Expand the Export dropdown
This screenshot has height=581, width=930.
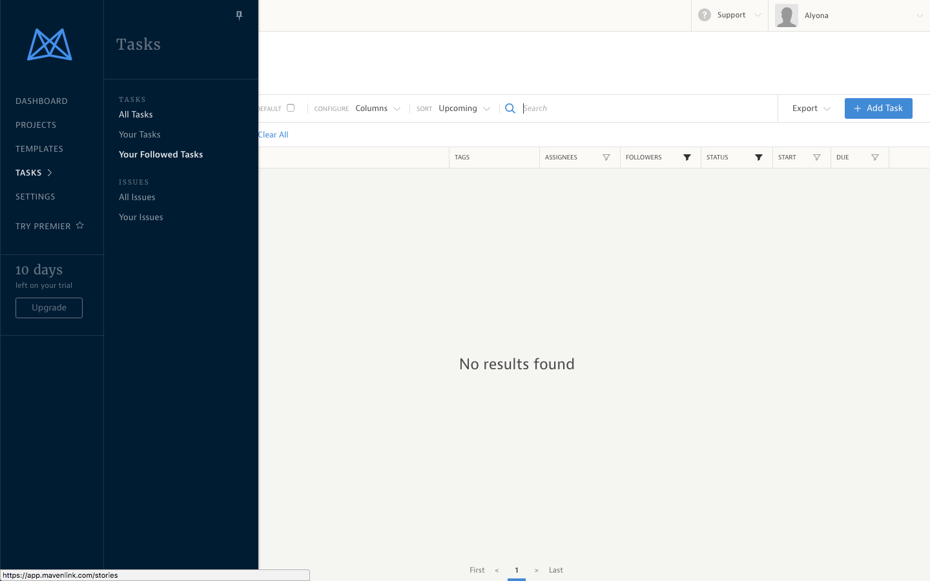(x=811, y=108)
